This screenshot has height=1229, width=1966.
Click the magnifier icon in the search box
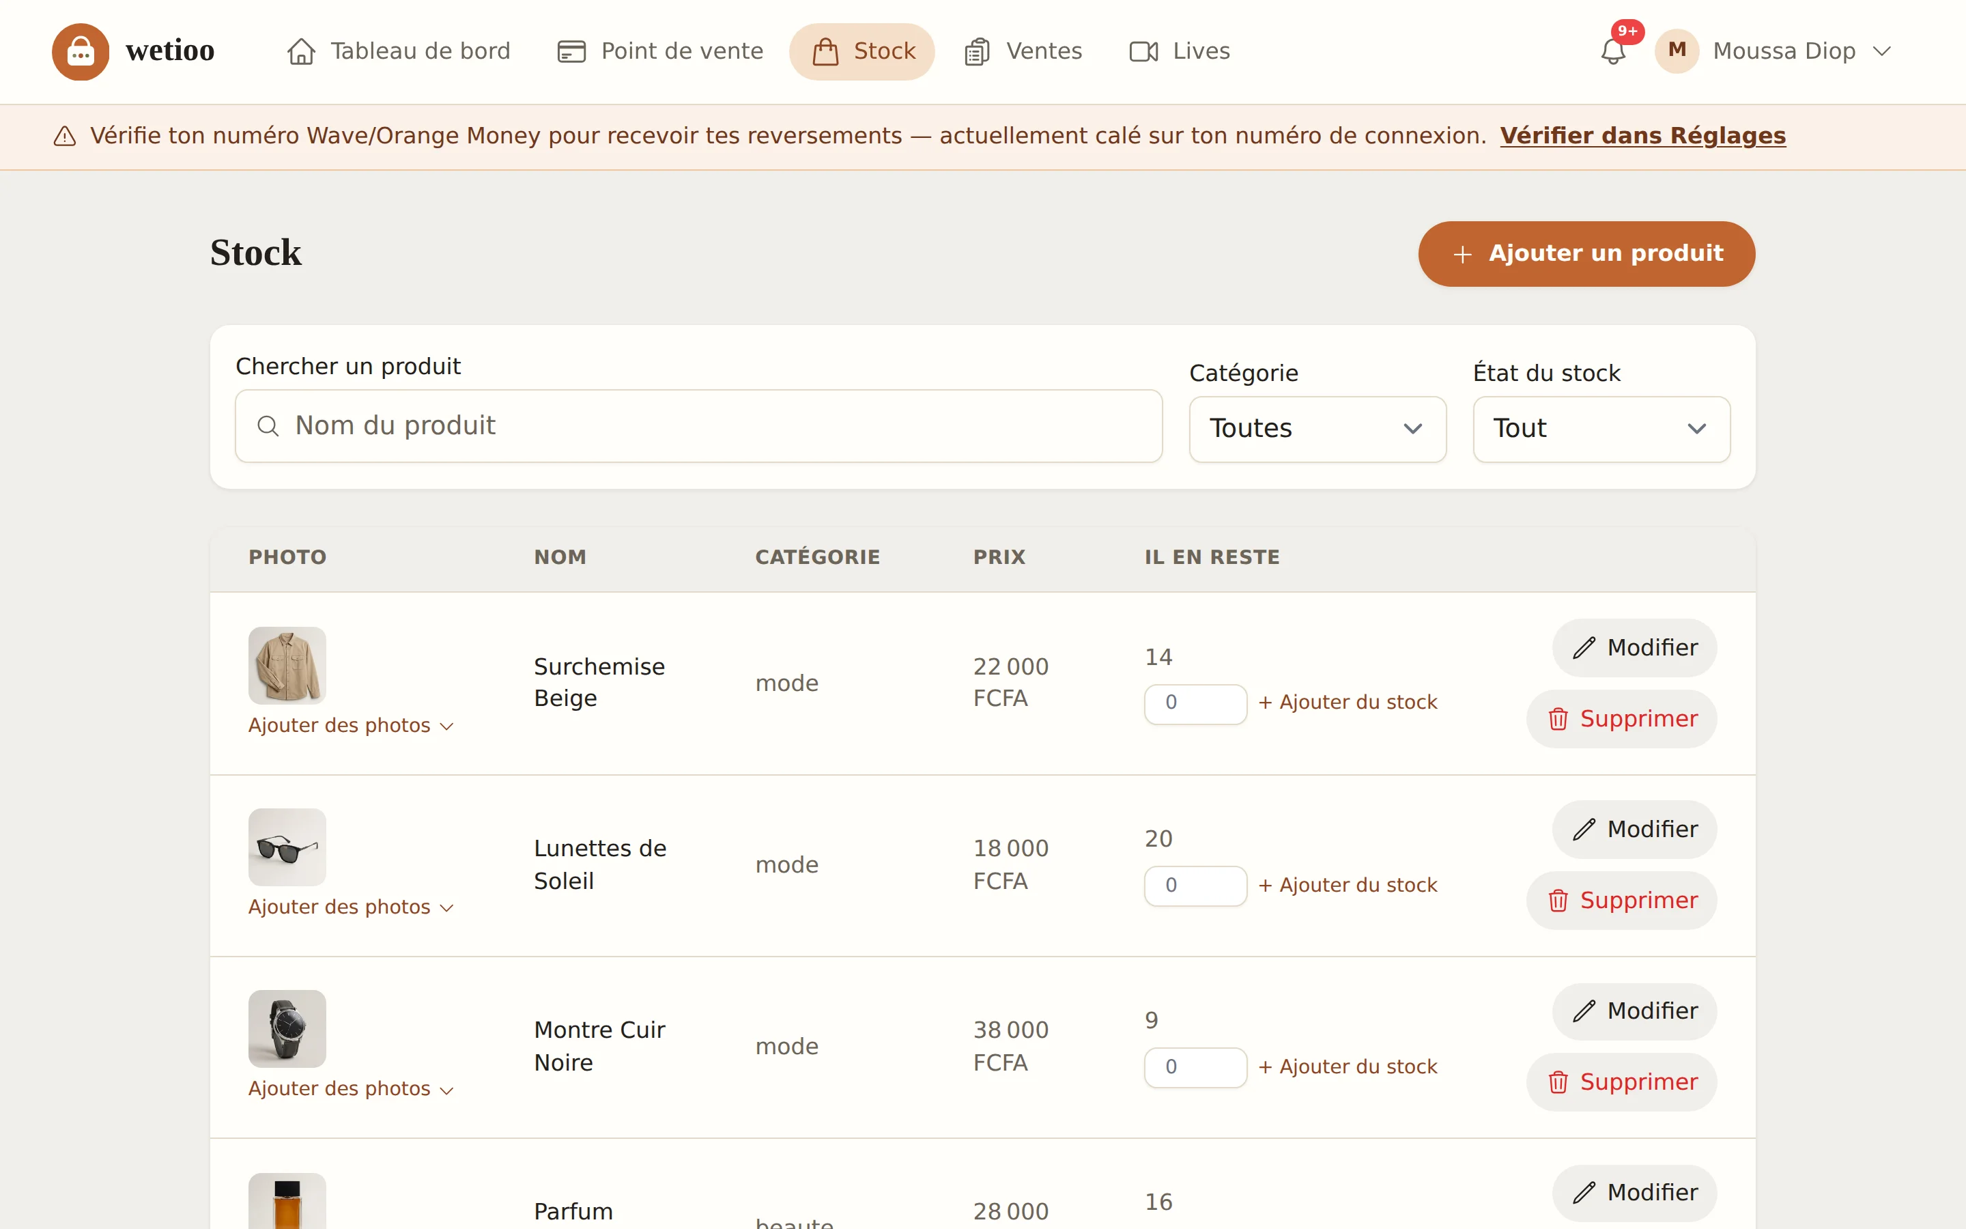(x=268, y=426)
